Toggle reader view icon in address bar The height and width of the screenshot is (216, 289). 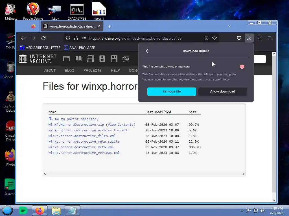pyautogui.click(x=207, y=38)
